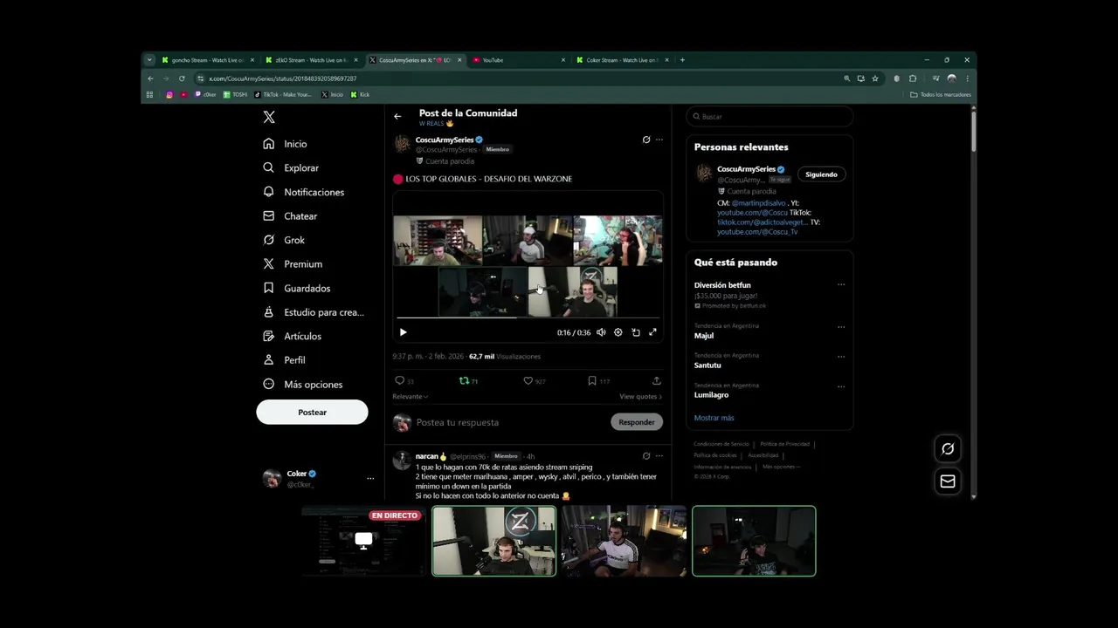Click the Buscar search field
1118x628 pixels.
[769, 116]
